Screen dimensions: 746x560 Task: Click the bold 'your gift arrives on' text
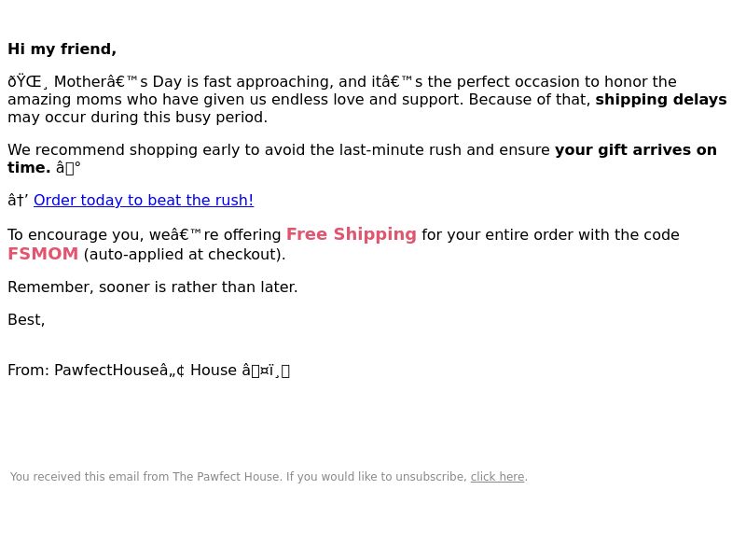(636, 150)
